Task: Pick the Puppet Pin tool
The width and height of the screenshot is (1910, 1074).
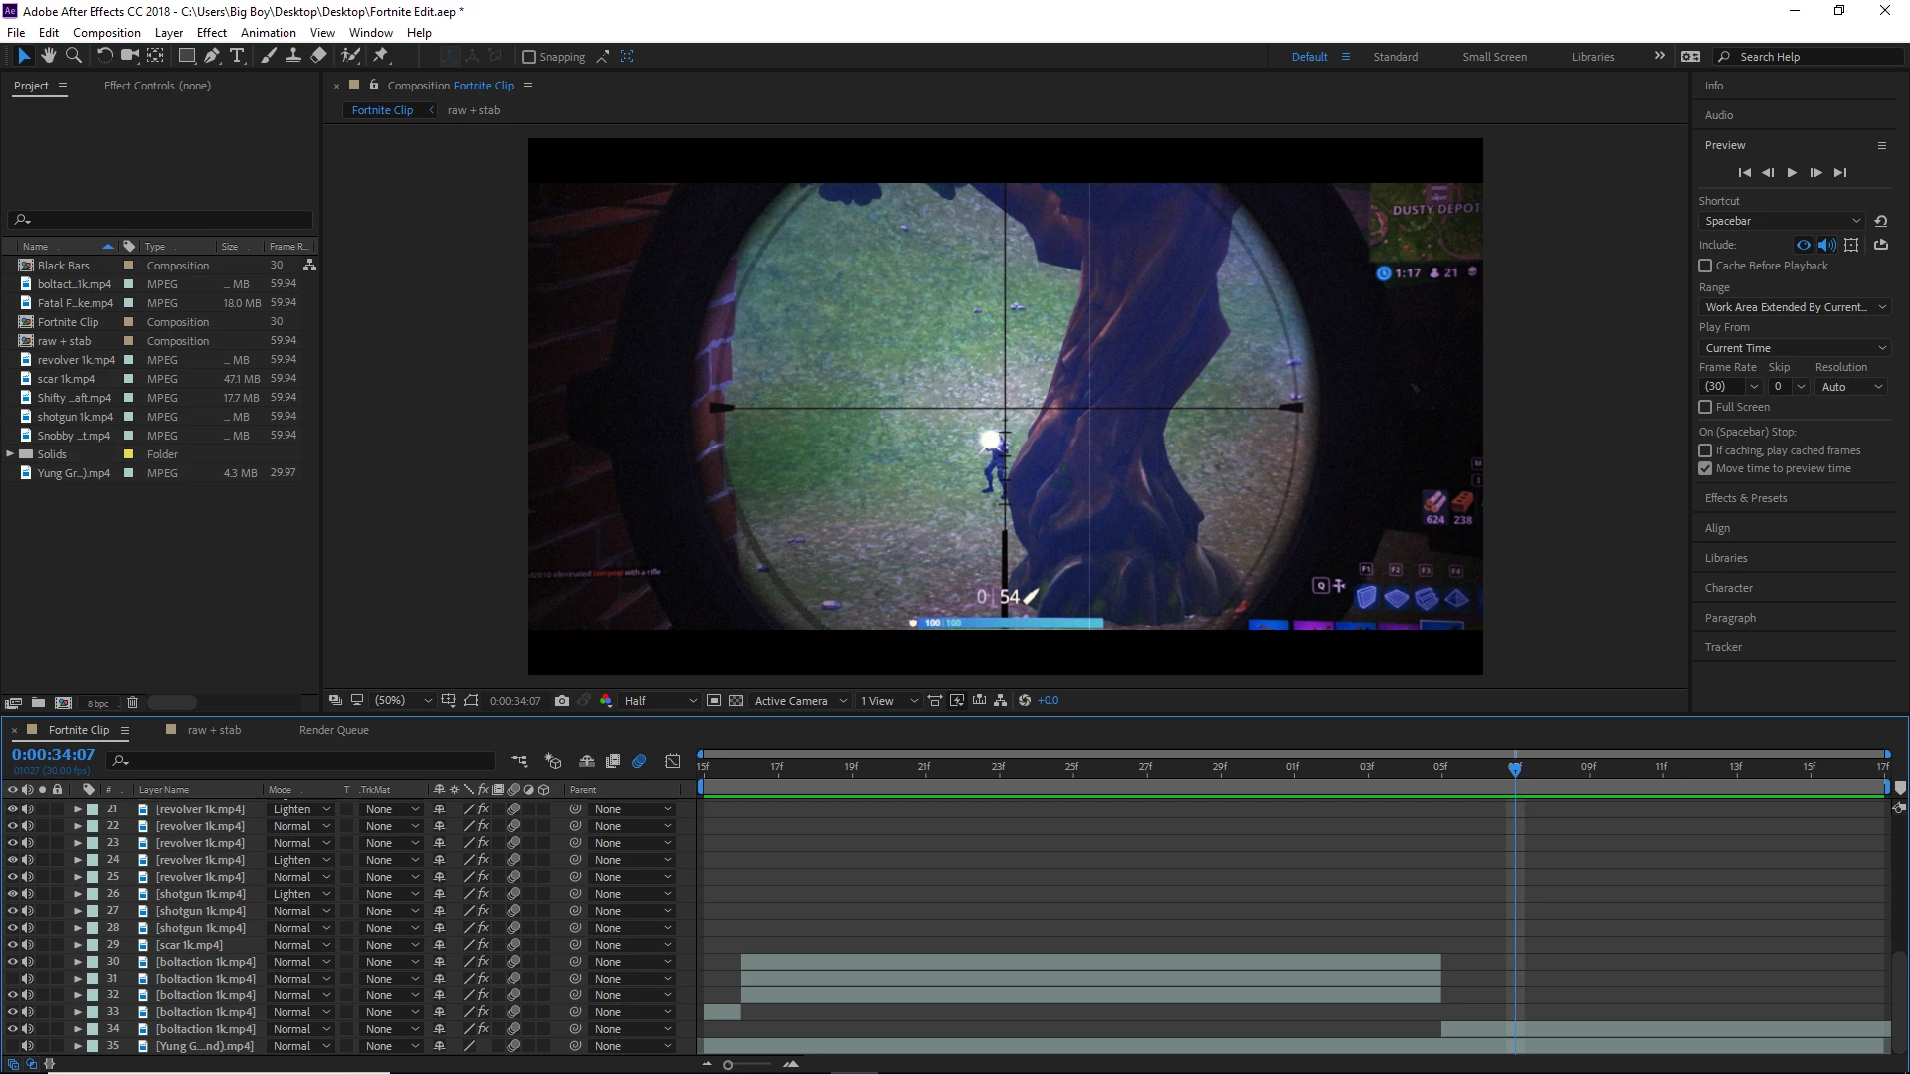Action: pyautogui.click(x=381, y=56)
